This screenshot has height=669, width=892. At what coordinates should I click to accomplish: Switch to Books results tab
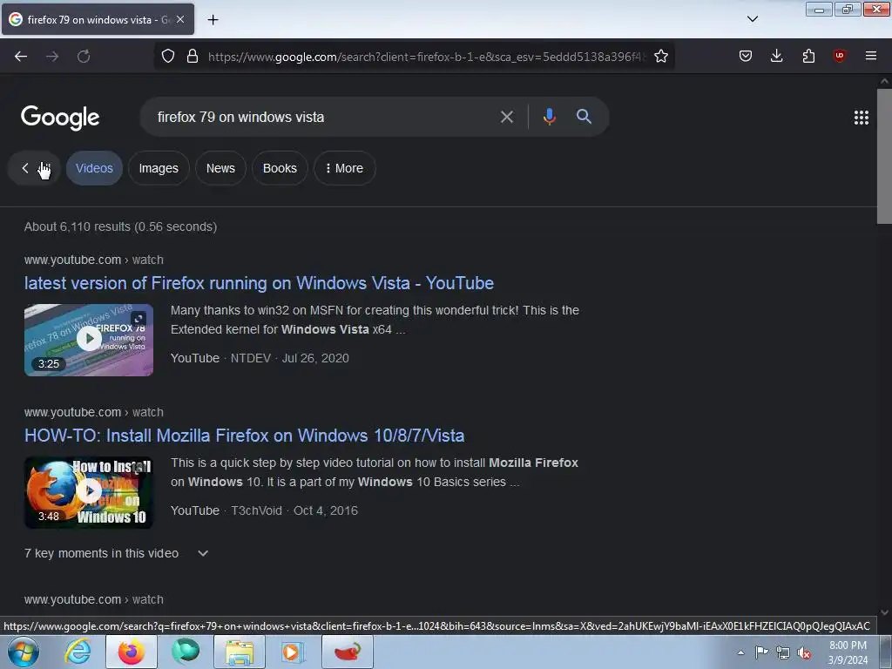pos(280,168)
